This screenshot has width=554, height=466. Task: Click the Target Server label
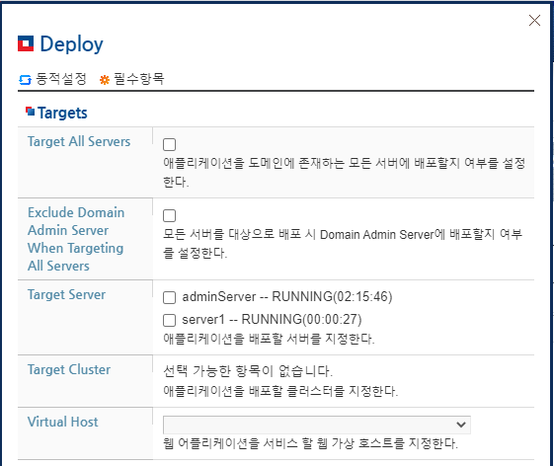pos(66,294)
